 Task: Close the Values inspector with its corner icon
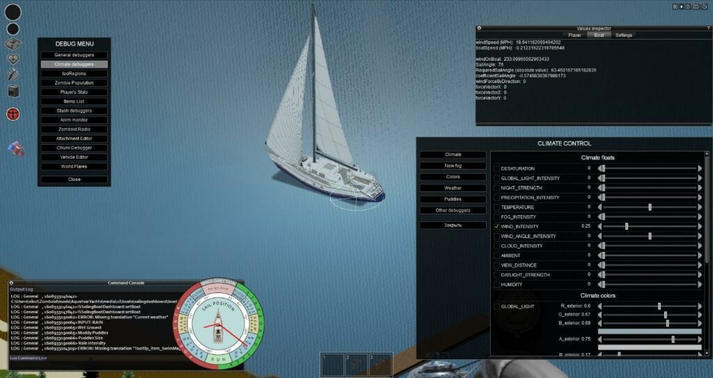[479, 29]
